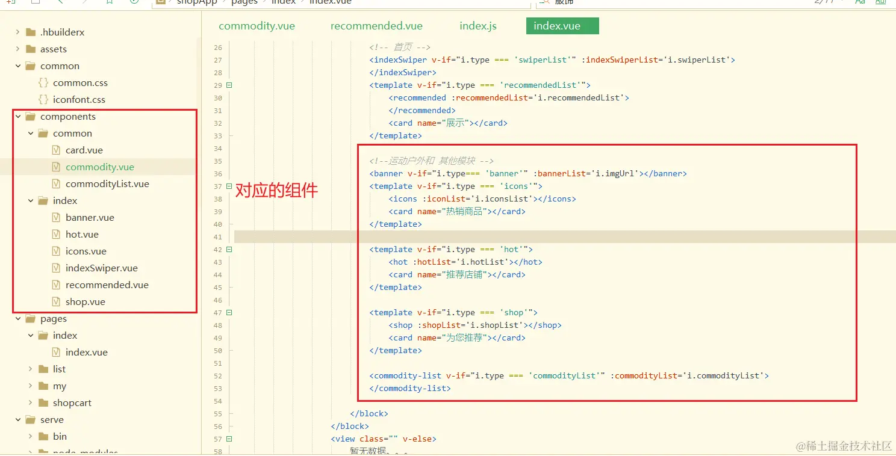
Task: Switch to the commodity.vue editor tab
Action: coord(257,26)
